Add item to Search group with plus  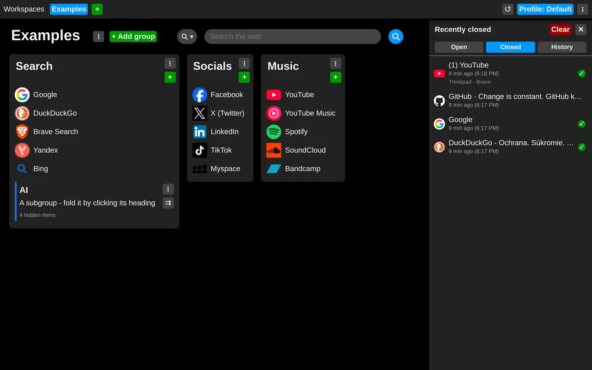170,77
